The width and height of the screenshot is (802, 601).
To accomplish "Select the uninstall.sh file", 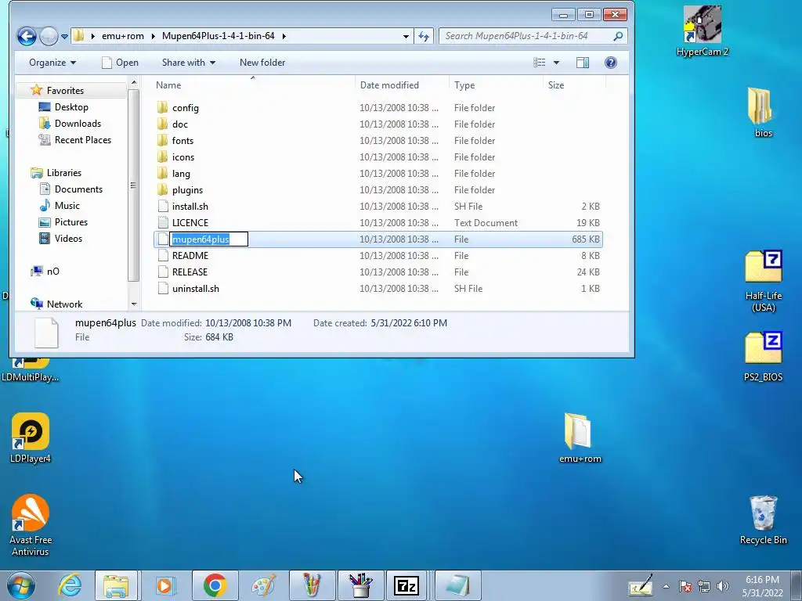I will [x=195, y=289].
